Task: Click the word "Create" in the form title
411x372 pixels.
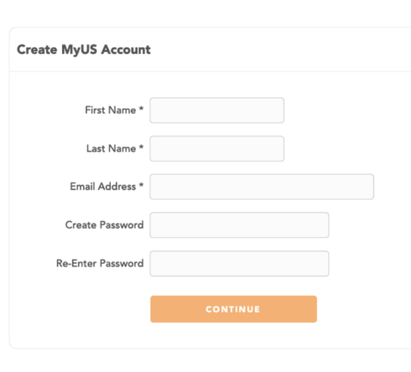Action: [x=37, y=50]
